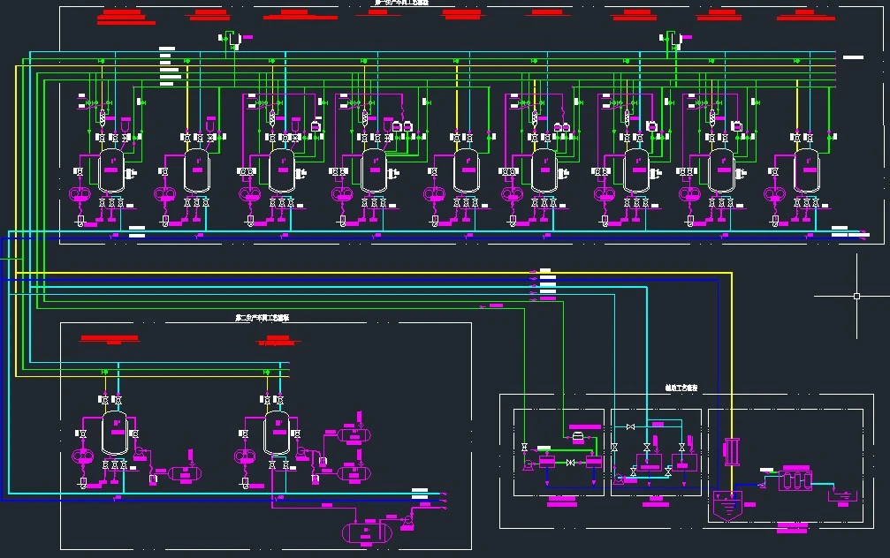The image size is (890, 558).
Task: Select the rightmost reactor vessel in the top row
Action: point(806,169)
